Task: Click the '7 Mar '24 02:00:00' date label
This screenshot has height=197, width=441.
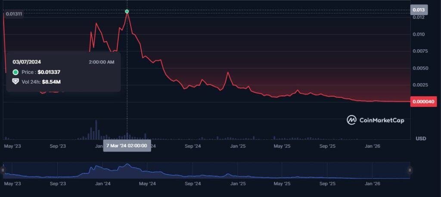Action: (x=127, y=146)
